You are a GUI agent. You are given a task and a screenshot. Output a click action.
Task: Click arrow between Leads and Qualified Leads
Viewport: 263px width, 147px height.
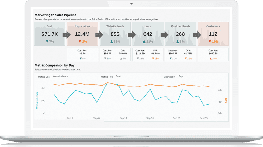[165, 35]
